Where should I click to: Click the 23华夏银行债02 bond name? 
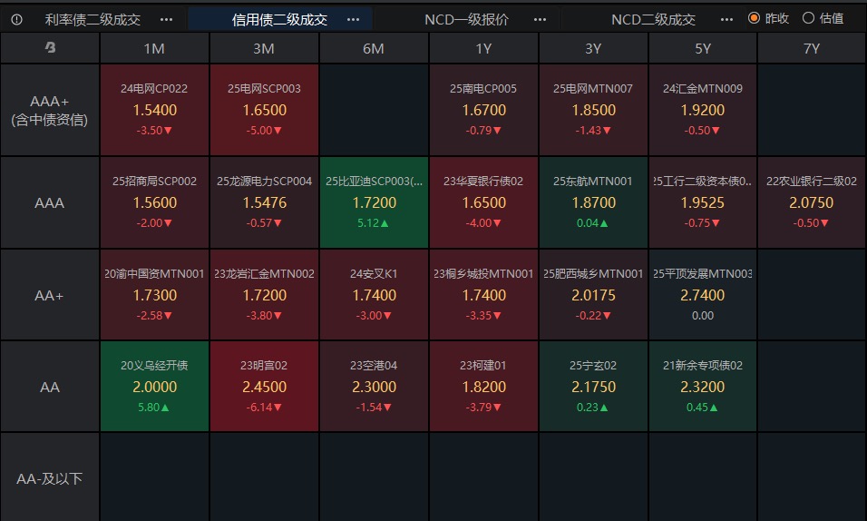[483, 181]
